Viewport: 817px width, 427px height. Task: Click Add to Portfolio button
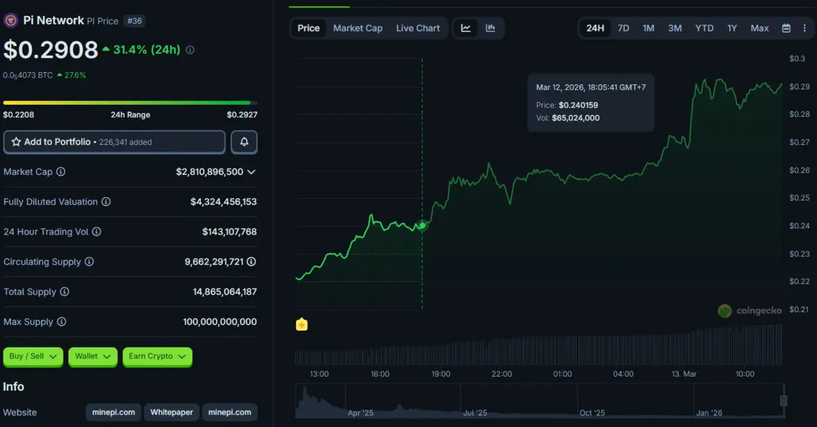[x=114, y=142]
